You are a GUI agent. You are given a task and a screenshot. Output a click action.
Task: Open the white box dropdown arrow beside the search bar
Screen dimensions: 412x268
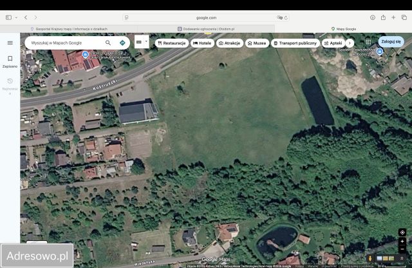click(146, 42)
